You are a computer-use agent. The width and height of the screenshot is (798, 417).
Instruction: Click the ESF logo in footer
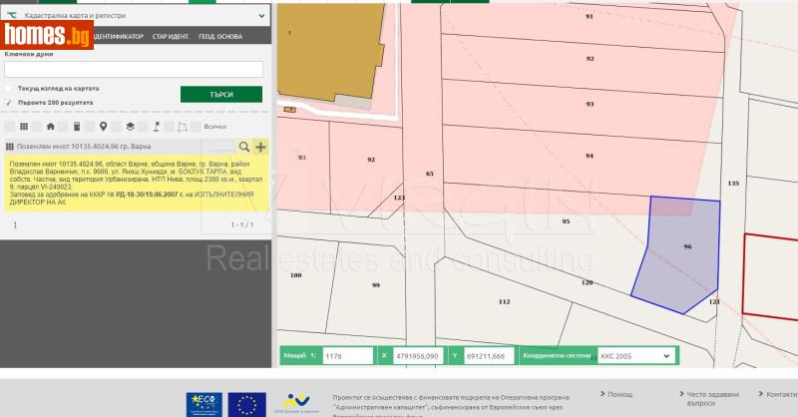click(x=204, y=405)
